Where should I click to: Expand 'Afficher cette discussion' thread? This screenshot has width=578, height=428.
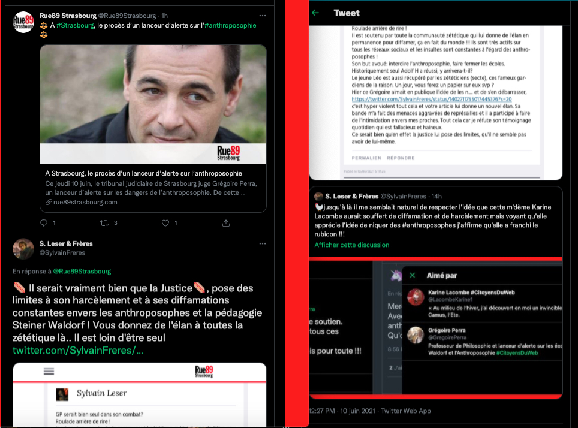tap(351, 245)
